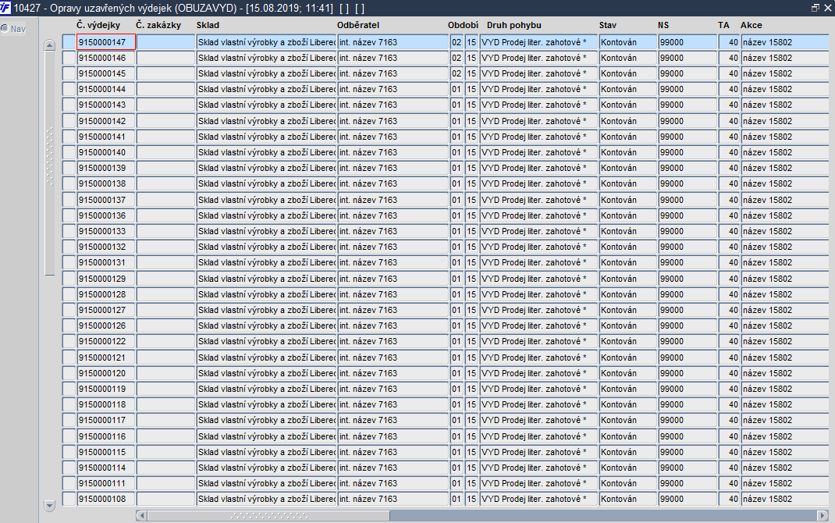Click NS '99000' cell in row 9150000139

click(688, 168)
